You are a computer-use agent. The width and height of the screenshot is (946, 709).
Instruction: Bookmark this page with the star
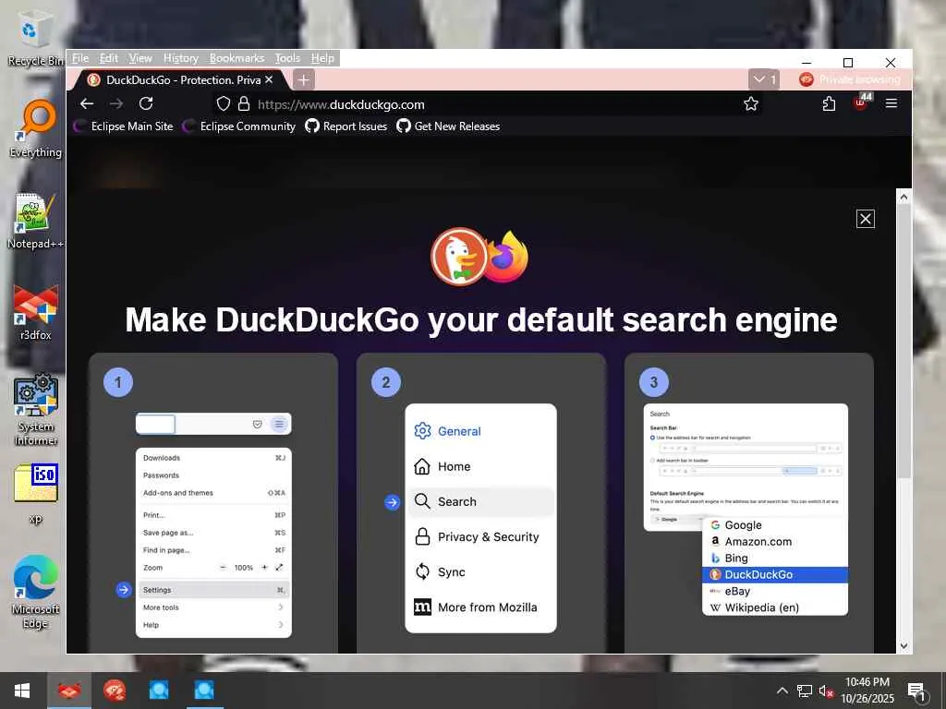pyautogui.click(x=750, y=103)
